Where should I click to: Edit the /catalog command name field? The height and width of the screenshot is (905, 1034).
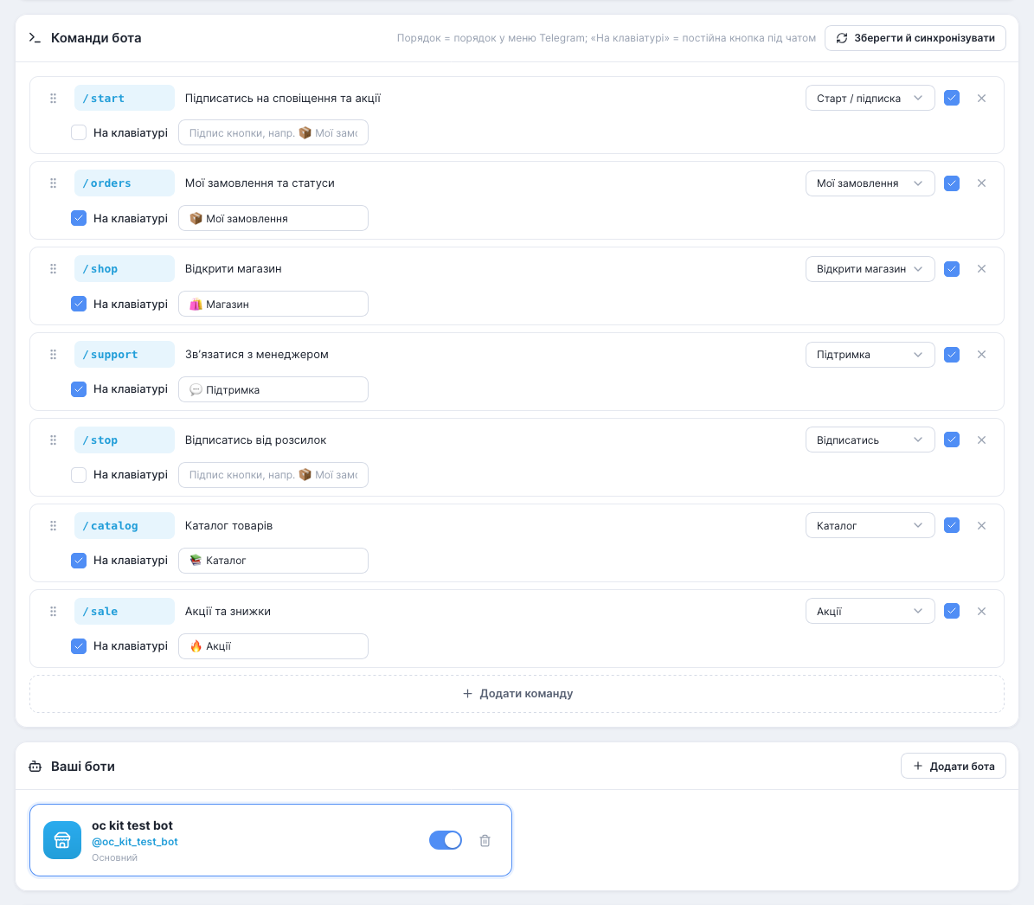pos(125,526)
